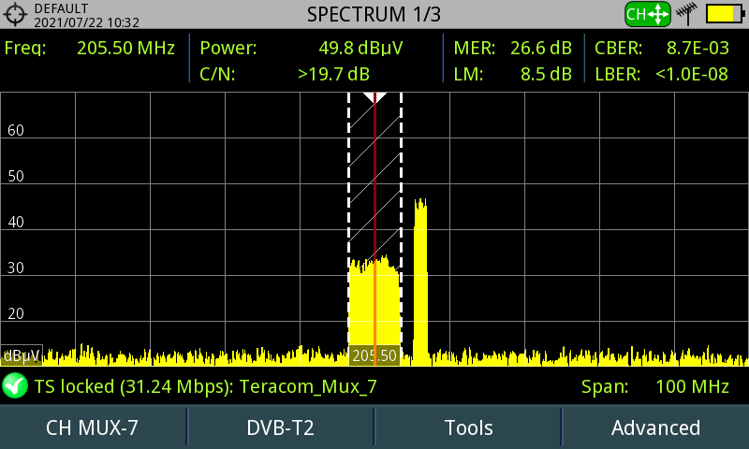Open the Advanced softkey menu
749x449 pixels.
[655, 427]
